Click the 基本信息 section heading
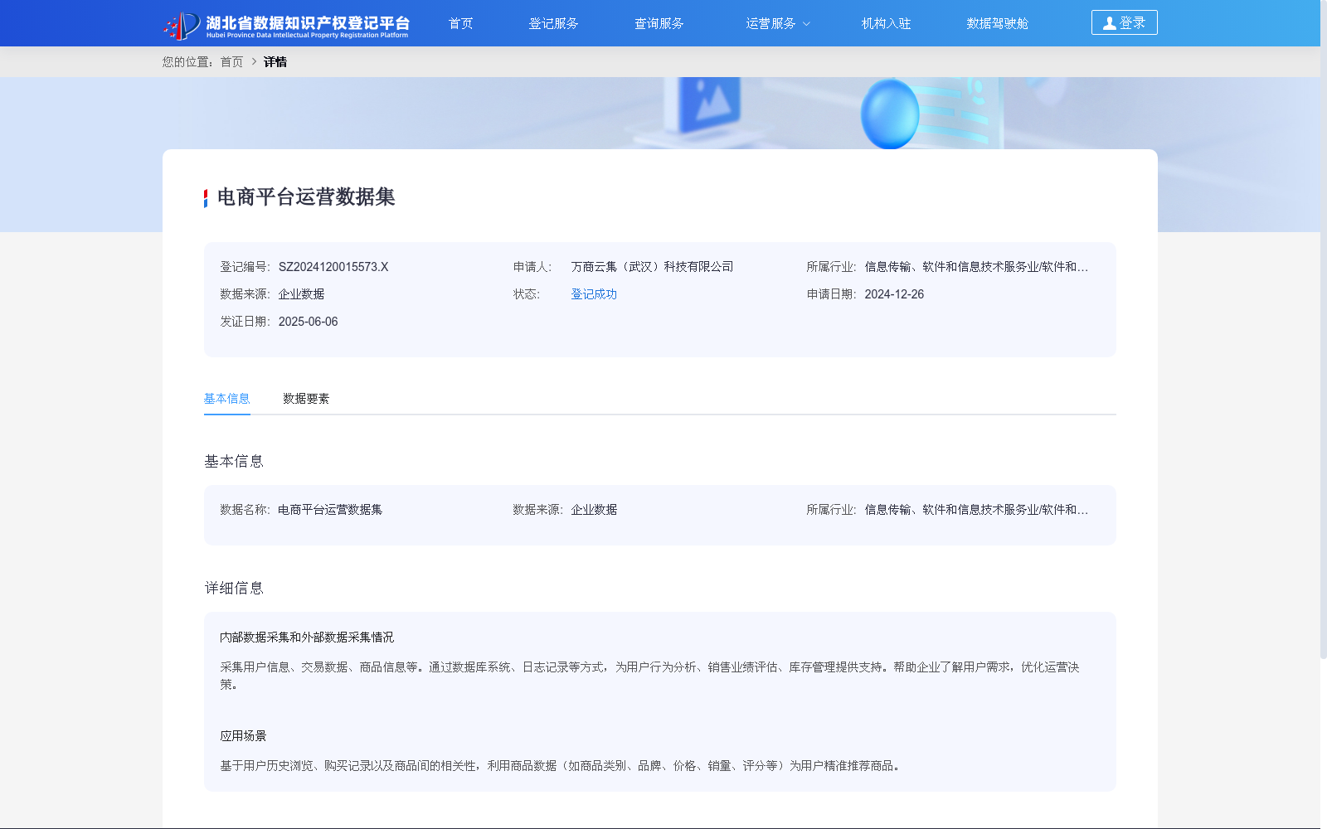This screenshot has width=1327, height=829. (234, 462)
